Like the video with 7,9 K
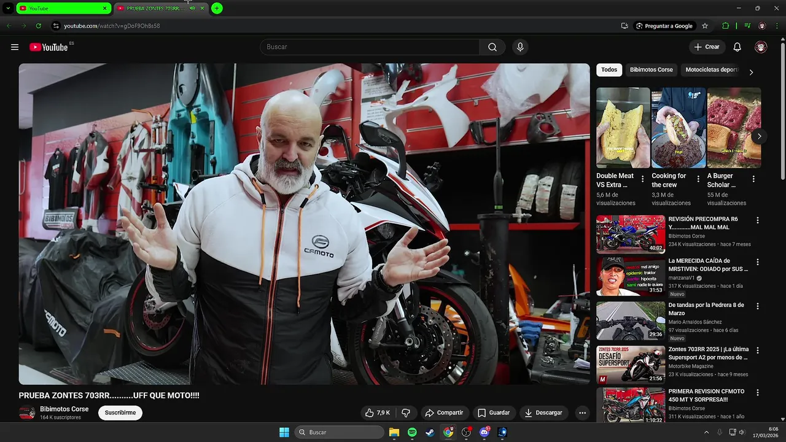Image resolution: width=786 pixels, height=442 pixels. tap(378, 413)
